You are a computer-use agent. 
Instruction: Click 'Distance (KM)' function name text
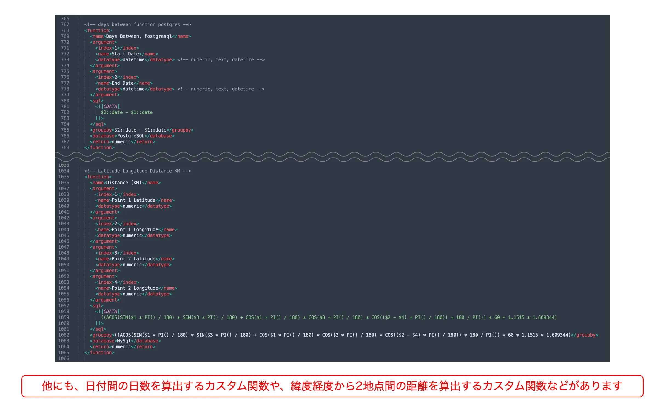click(x=124, y=183)
